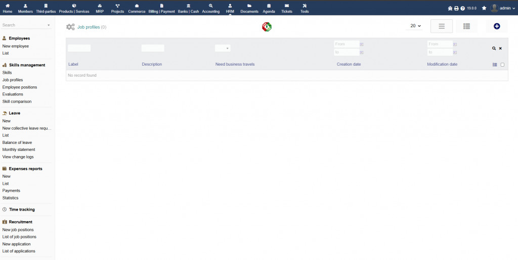Image resolution: width=518 pixels, height=260 pixels.
Task: Open List of job positions
Action: 19,237
